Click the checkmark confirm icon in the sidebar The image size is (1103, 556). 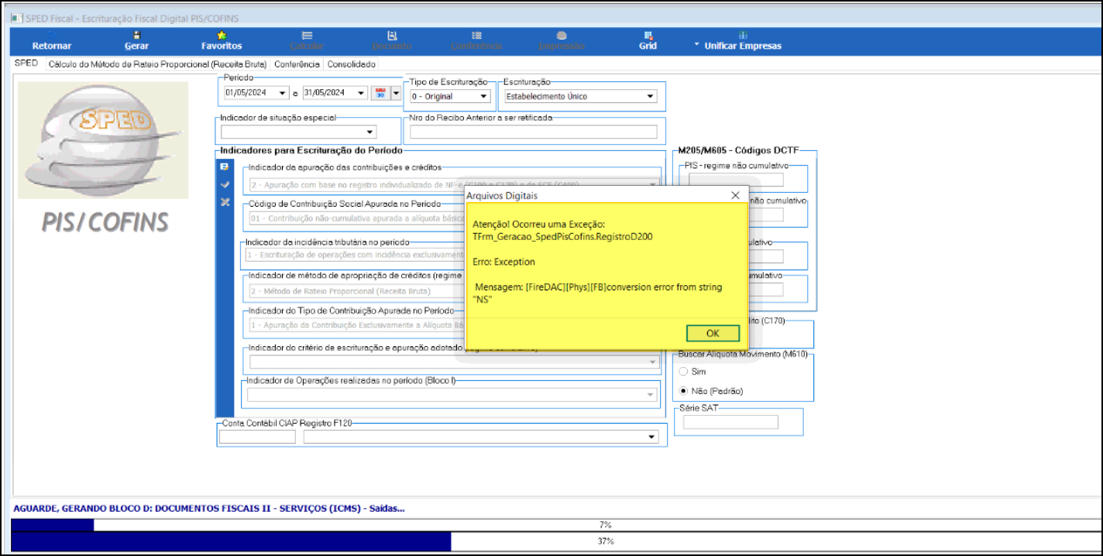225,184
